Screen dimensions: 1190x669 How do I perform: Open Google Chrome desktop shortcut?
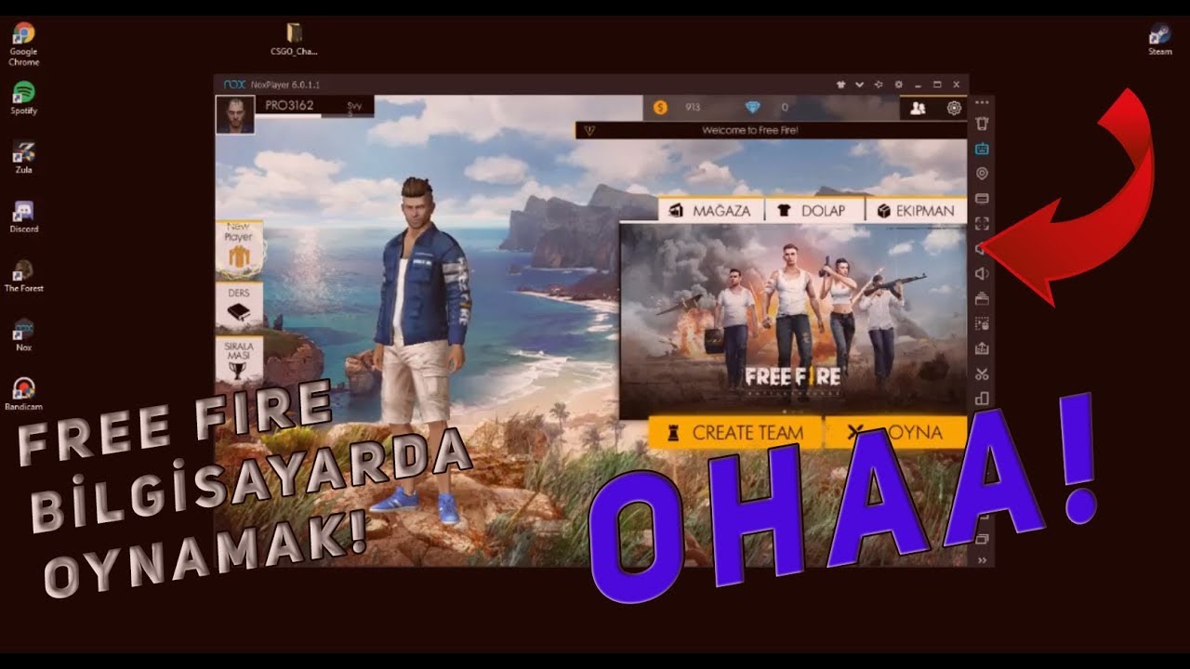(x=24, y=44)
